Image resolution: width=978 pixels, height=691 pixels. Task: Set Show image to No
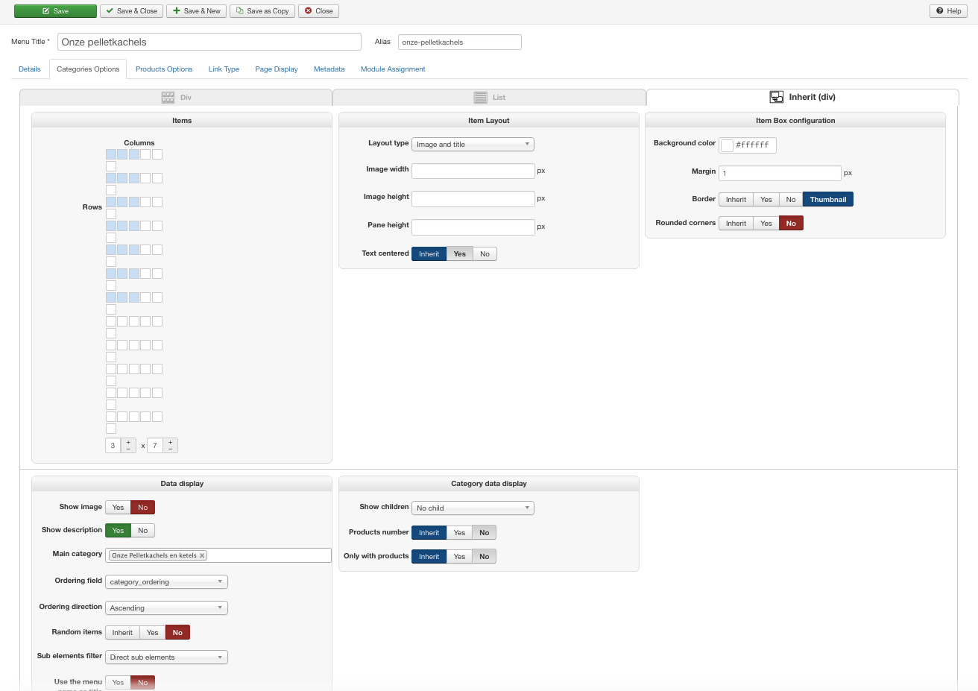coord(142,508)
